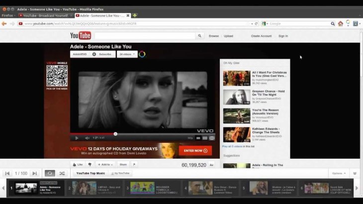Screen dimensions: 363x204
Task: Click Create Account link
Action: (261, 36)
